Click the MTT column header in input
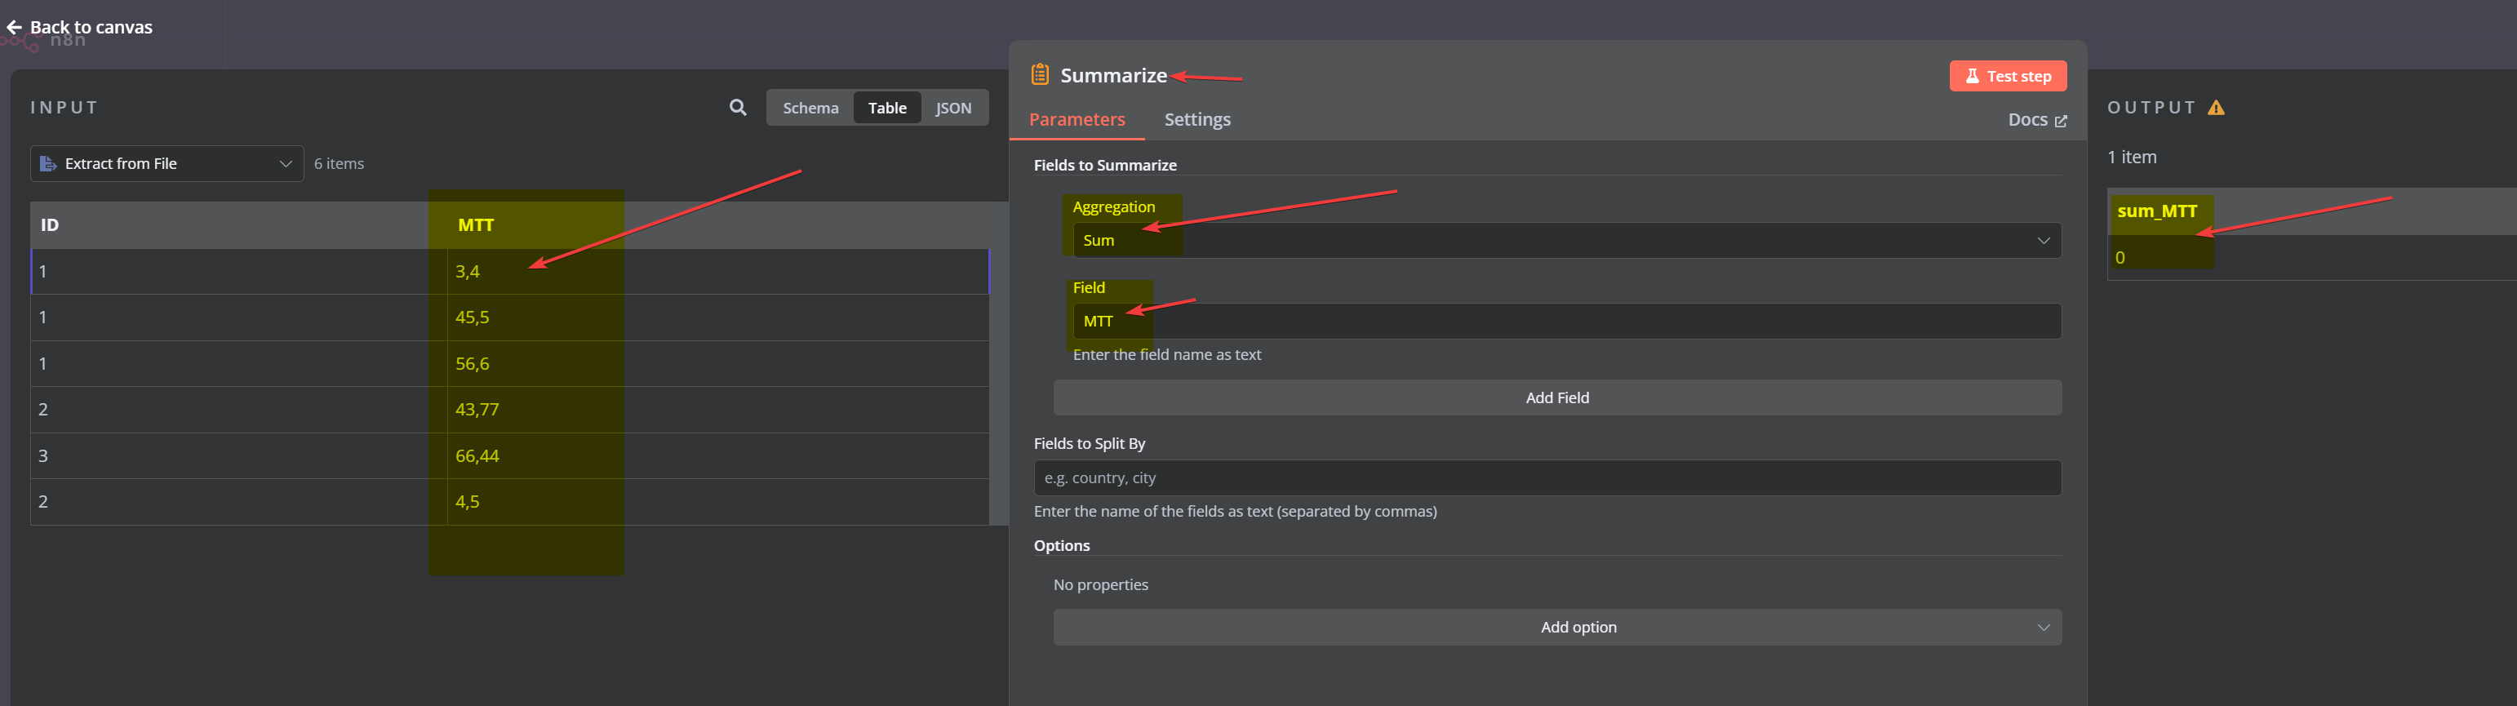 pos(476,224)
